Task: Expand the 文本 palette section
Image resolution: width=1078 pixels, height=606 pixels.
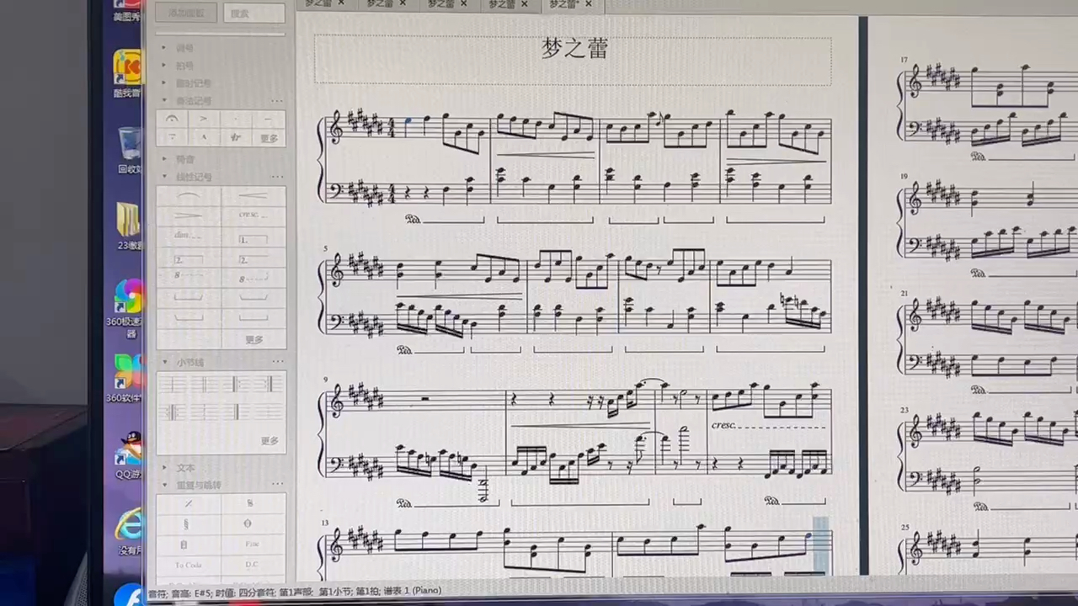Action: (x=184, y=468)
